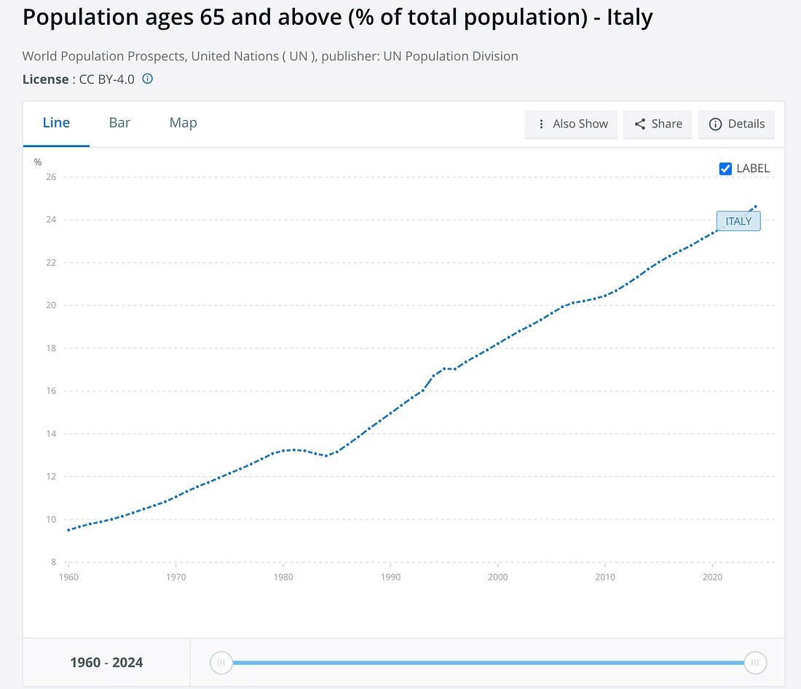Screen dimensions: 801x689
Task: Click the last data point at 2024
Action: pyautogui.click(x=756, y=206)
